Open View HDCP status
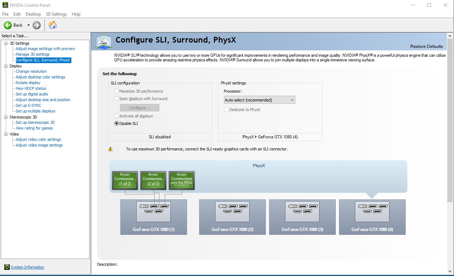The height and width of the screenshot is (276, 454). [31, 88]
